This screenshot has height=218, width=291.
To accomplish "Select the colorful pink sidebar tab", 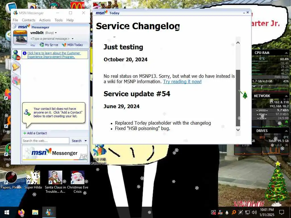I will [16, 81].
